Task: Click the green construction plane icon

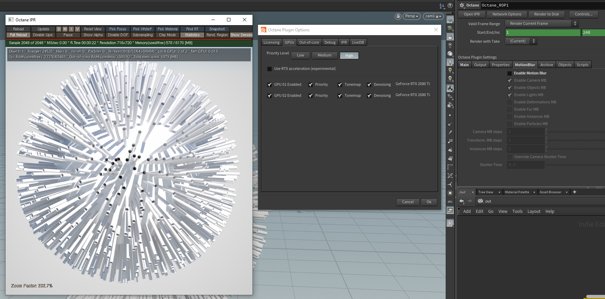Action: coord(450,28)
